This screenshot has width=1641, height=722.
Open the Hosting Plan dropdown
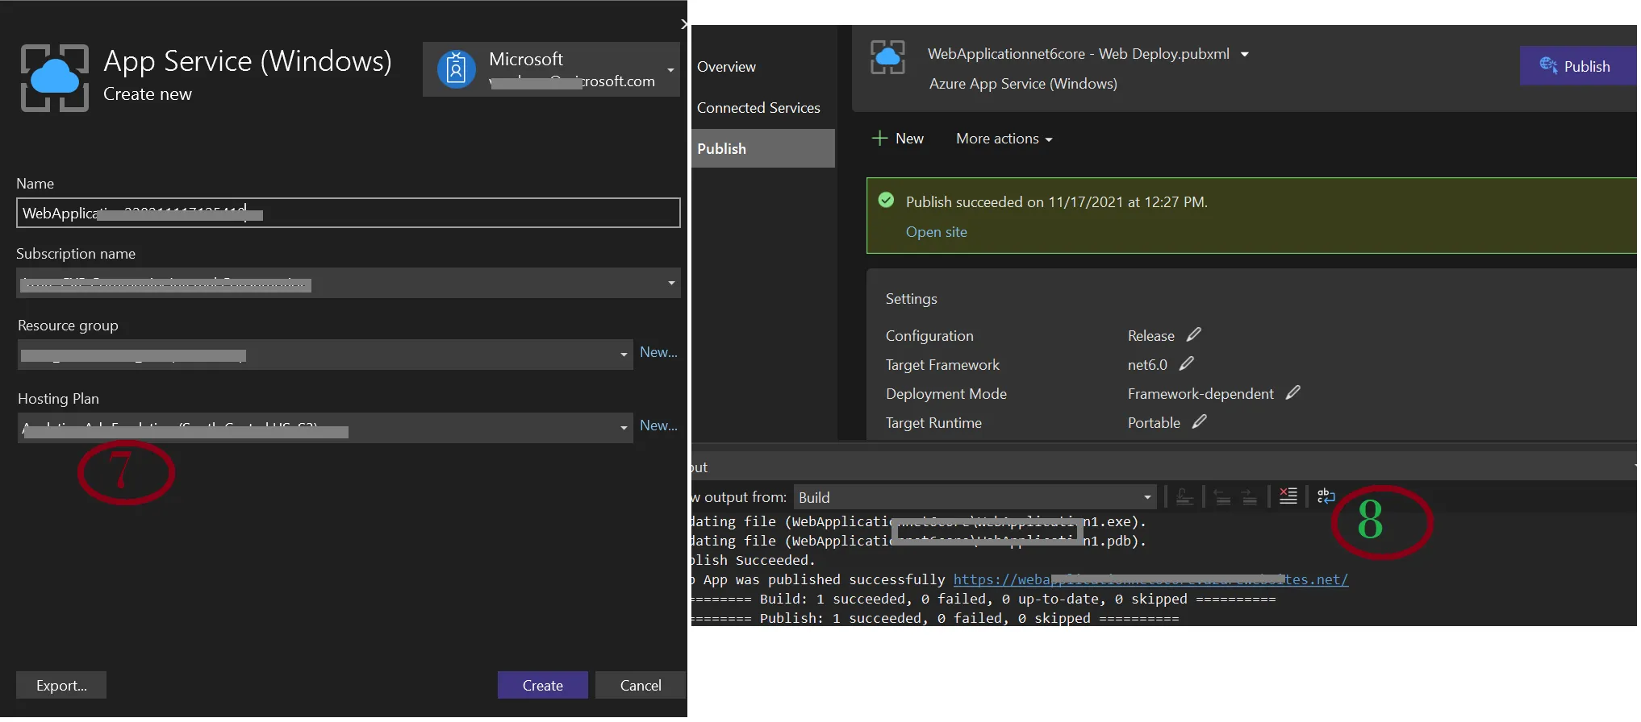click(325, 428)
